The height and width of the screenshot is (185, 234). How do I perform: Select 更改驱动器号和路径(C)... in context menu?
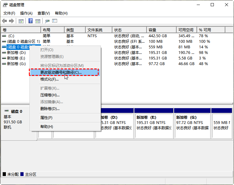(61, 72)
